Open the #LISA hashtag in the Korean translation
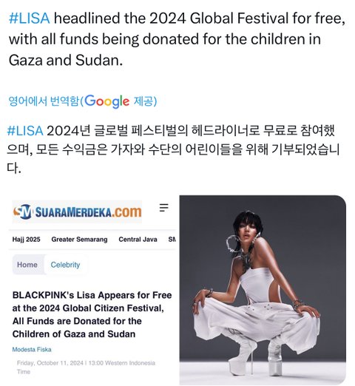The image size is (355, 386). point(25,131)
